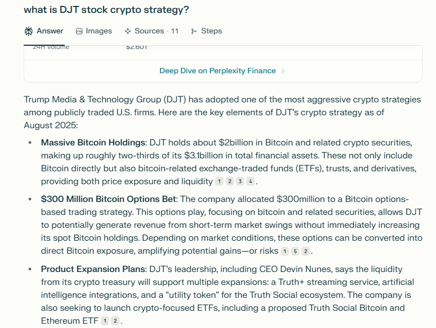Open citation 2 after 'gains—or risks'
Screen dimensions: 436x328
[x=306, y=252]
